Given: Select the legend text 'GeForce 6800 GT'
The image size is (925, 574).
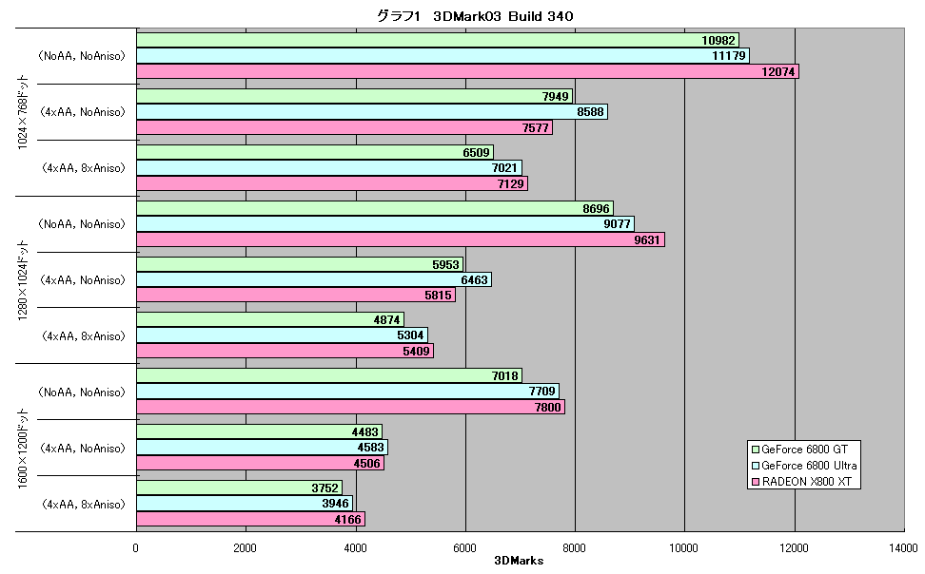Looking at the screenshot, I should pyautogui.click(x=805, y=450).
